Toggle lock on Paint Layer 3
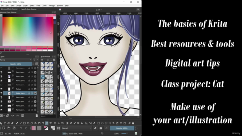Image resolution: width=242 pixels, height=136 pixels. pos(29,80)
